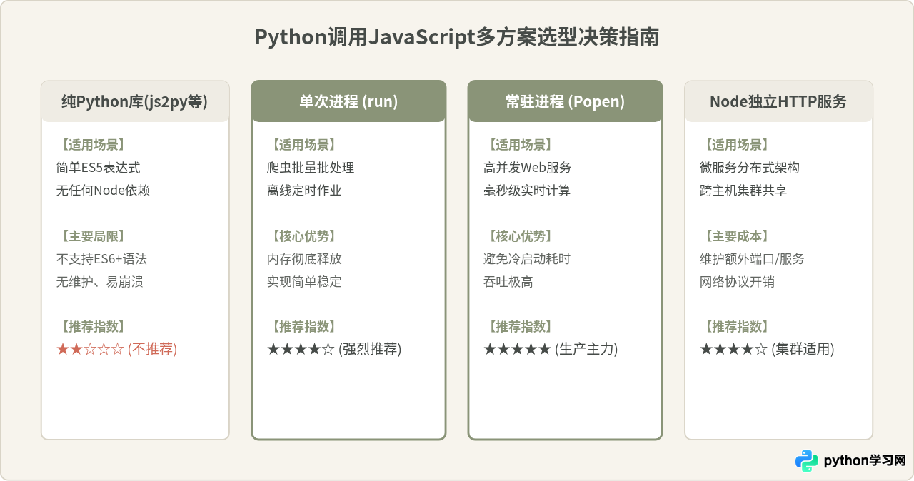Viewport: 914px width, 481px height.
Task: Click the line '无维护、易崩溃'
Action: (99, 282)
